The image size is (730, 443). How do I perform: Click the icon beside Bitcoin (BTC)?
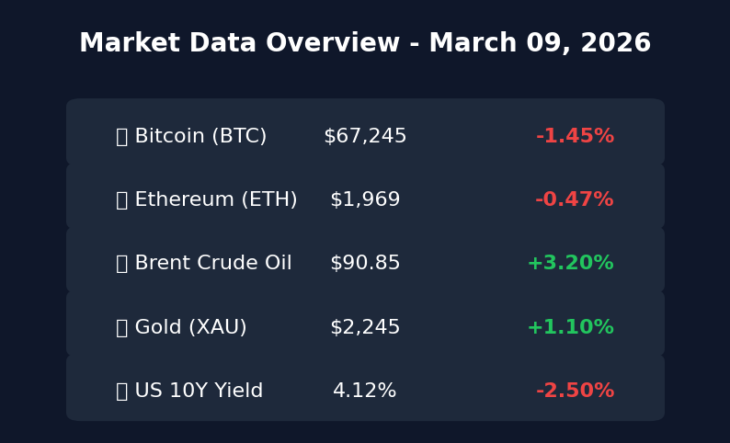[121, 137]
